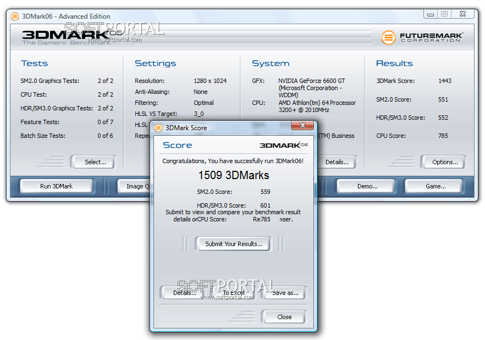Click Feature Tests '0 of 7' value
The image size is (485, 340).
(x=106, y=122)
